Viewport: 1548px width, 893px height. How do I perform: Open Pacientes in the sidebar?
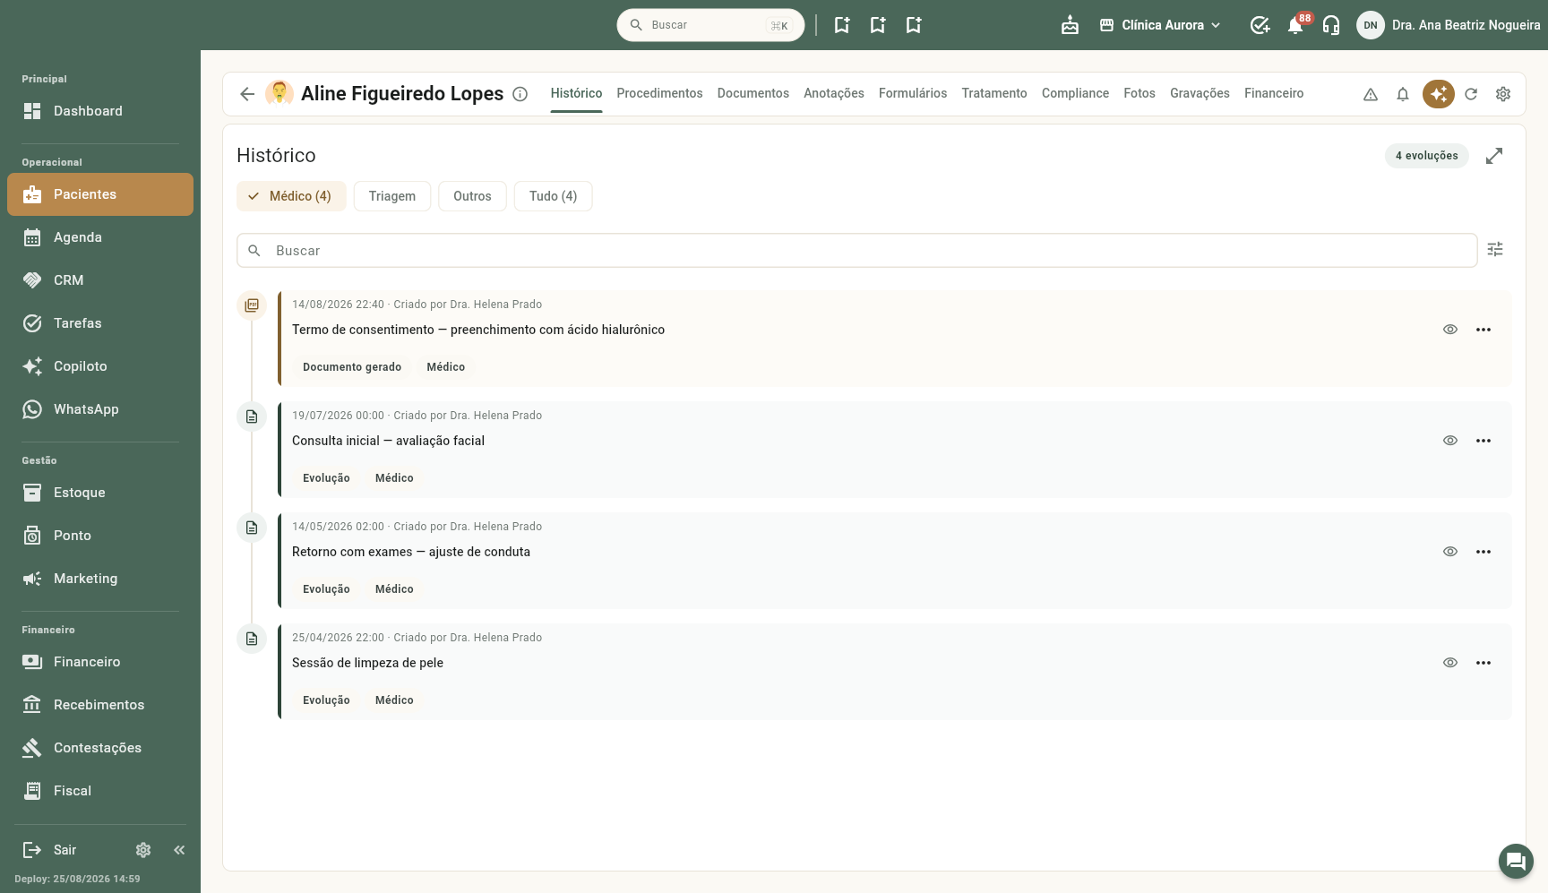pyautogui.click(x=100, y=194)
